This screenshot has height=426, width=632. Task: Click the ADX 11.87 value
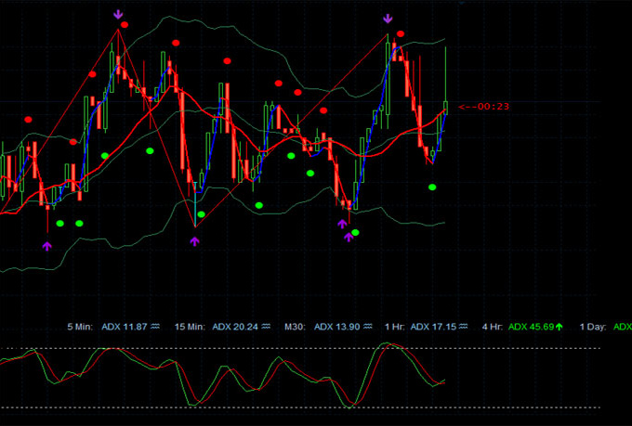125,327
